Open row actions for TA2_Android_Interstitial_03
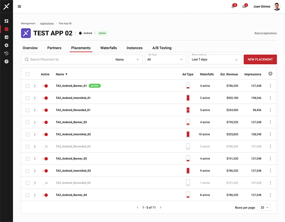Image resolution: width=285 pixels, height=222 pixels. coord(270,171)
